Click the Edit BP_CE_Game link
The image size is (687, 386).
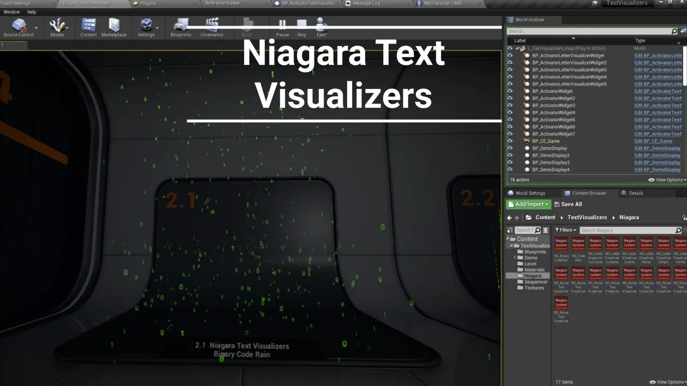[653, 141]
